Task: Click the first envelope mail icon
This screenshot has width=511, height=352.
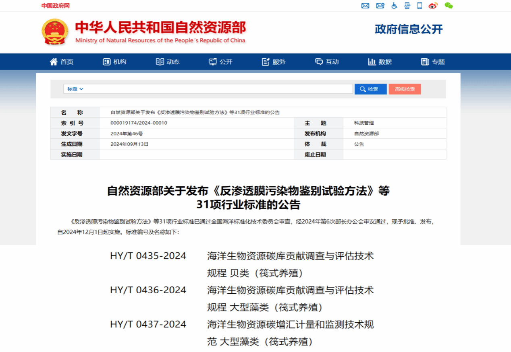Action: [x=365, y=6]
